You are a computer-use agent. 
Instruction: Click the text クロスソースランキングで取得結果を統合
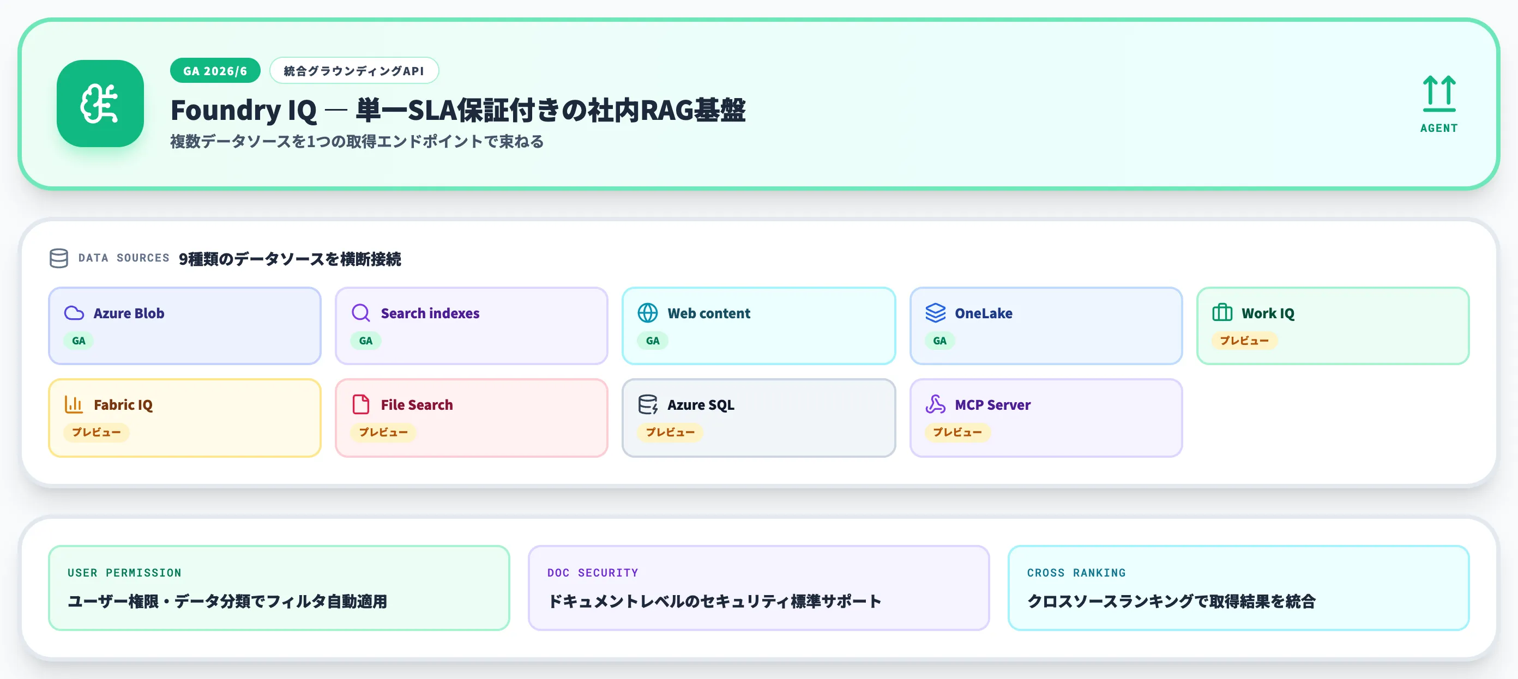click(x=1171, y=601)
